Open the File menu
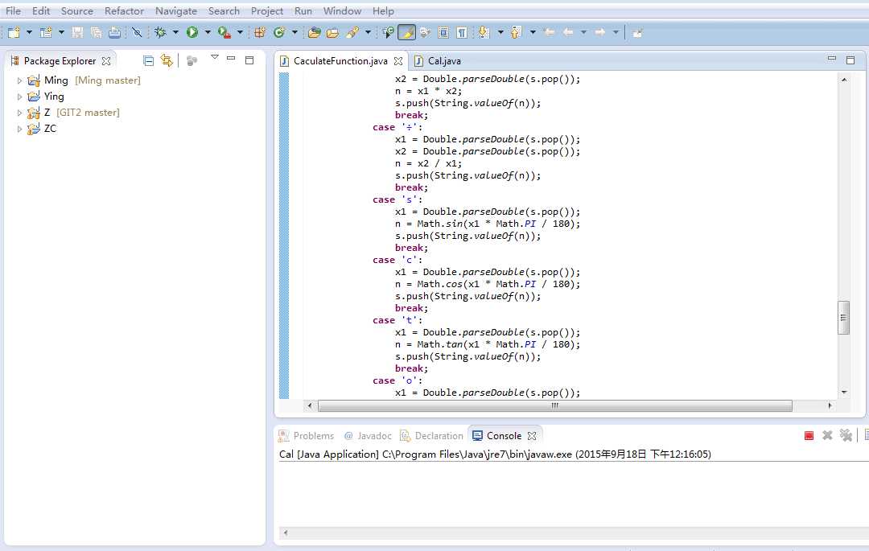The width and height of the screenshot is (869, 551). click(x=14, y=10)
